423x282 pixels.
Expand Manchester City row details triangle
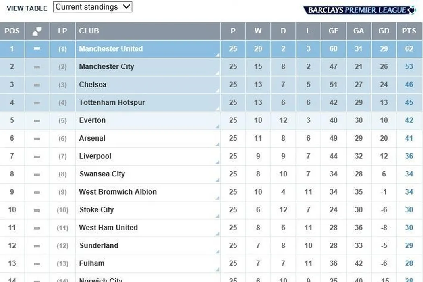tap(218, 73)
